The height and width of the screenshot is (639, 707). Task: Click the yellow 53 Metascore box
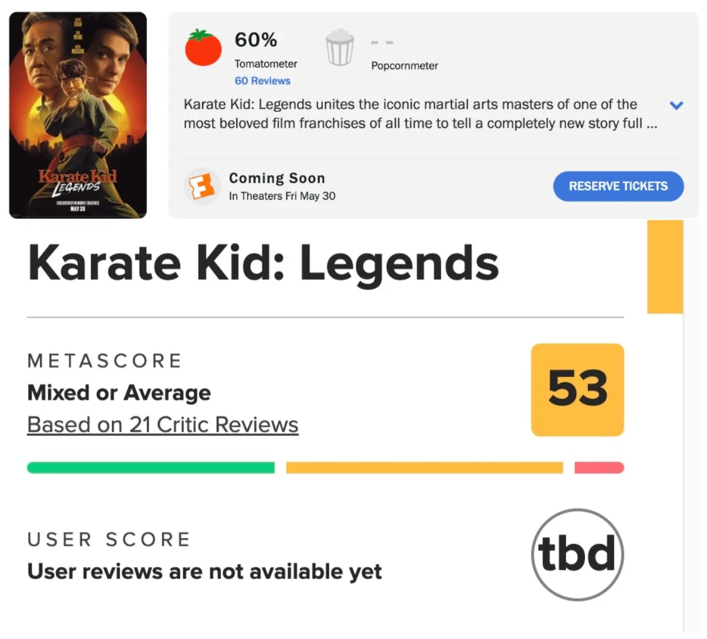(577, 390)
